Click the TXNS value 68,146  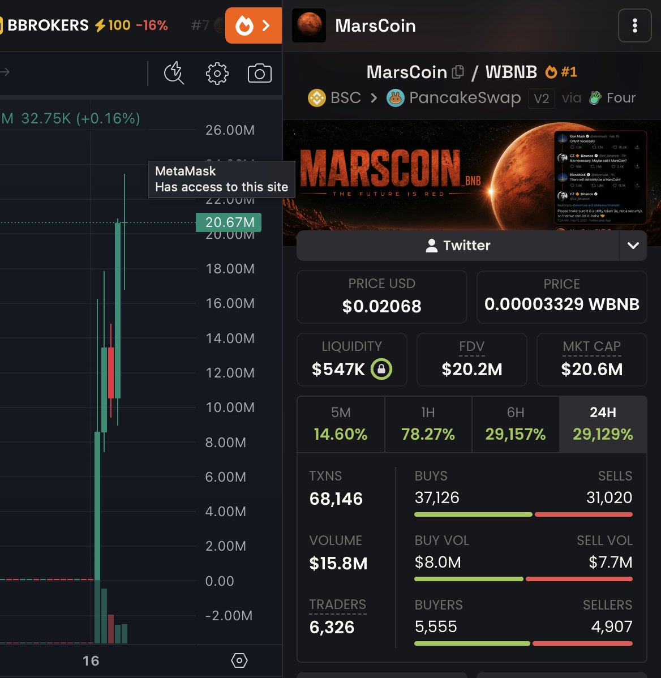point(336,499)
